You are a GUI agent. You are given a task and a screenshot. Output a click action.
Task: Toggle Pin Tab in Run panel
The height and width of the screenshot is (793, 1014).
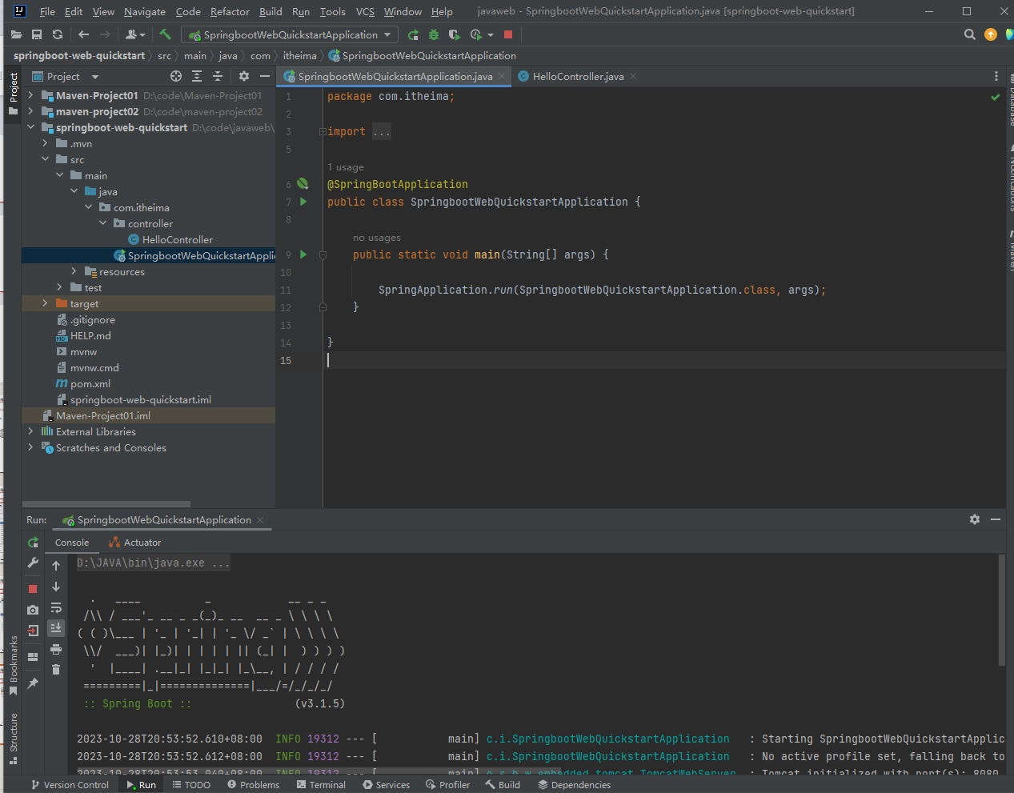coord(33,683)
